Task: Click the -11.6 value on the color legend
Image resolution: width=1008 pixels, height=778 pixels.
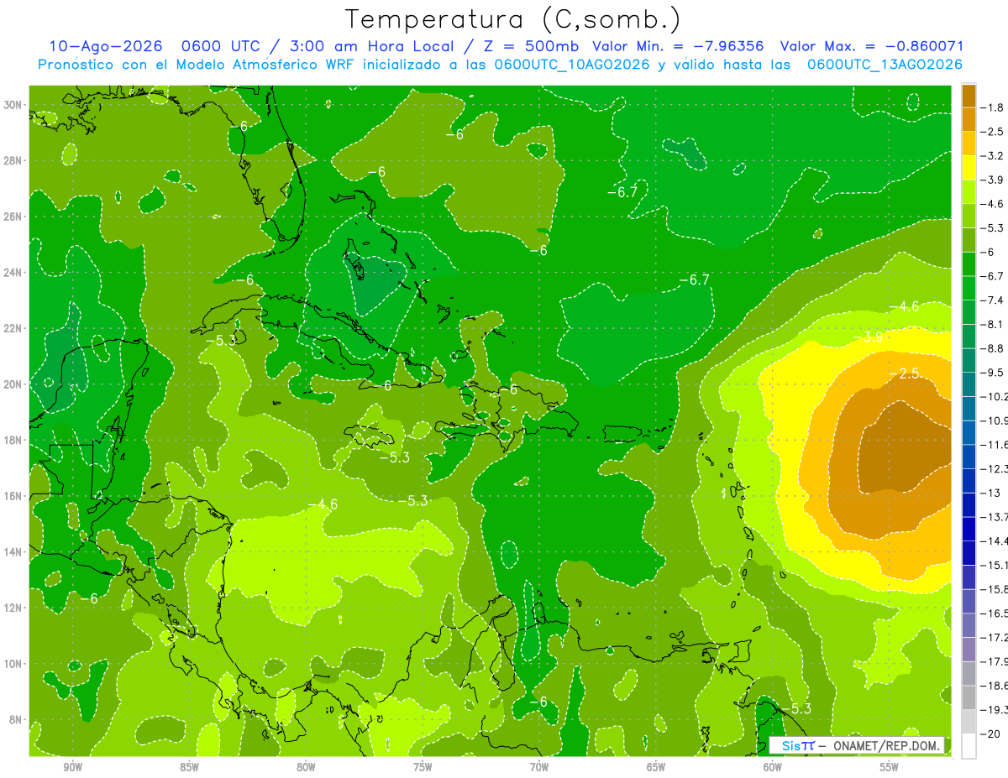Action: pyautogui.click(x=995, y=444)
